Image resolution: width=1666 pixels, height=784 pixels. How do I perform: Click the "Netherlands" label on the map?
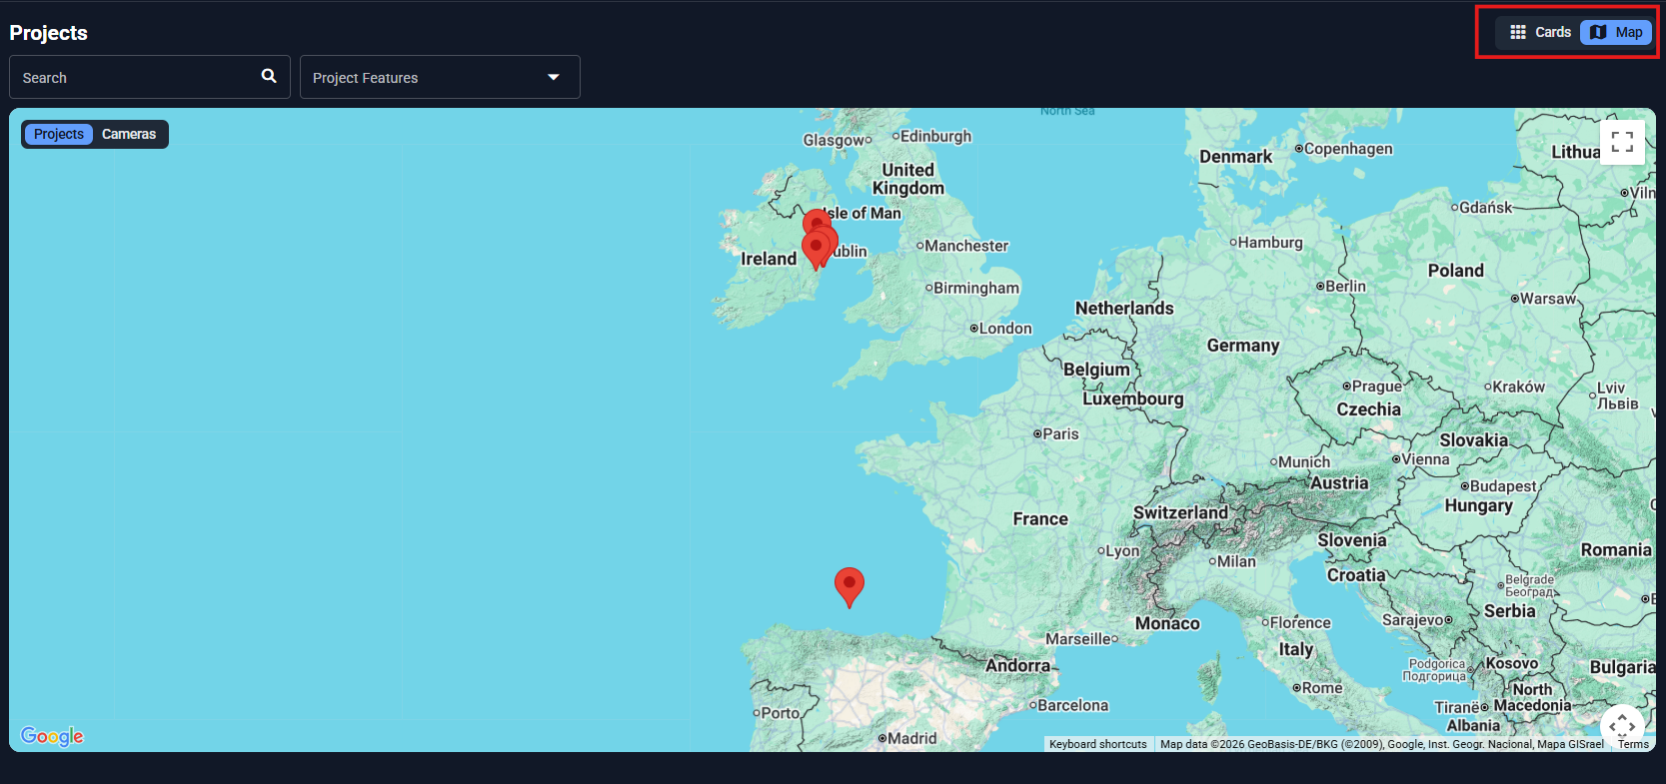tap(1124, 309)
